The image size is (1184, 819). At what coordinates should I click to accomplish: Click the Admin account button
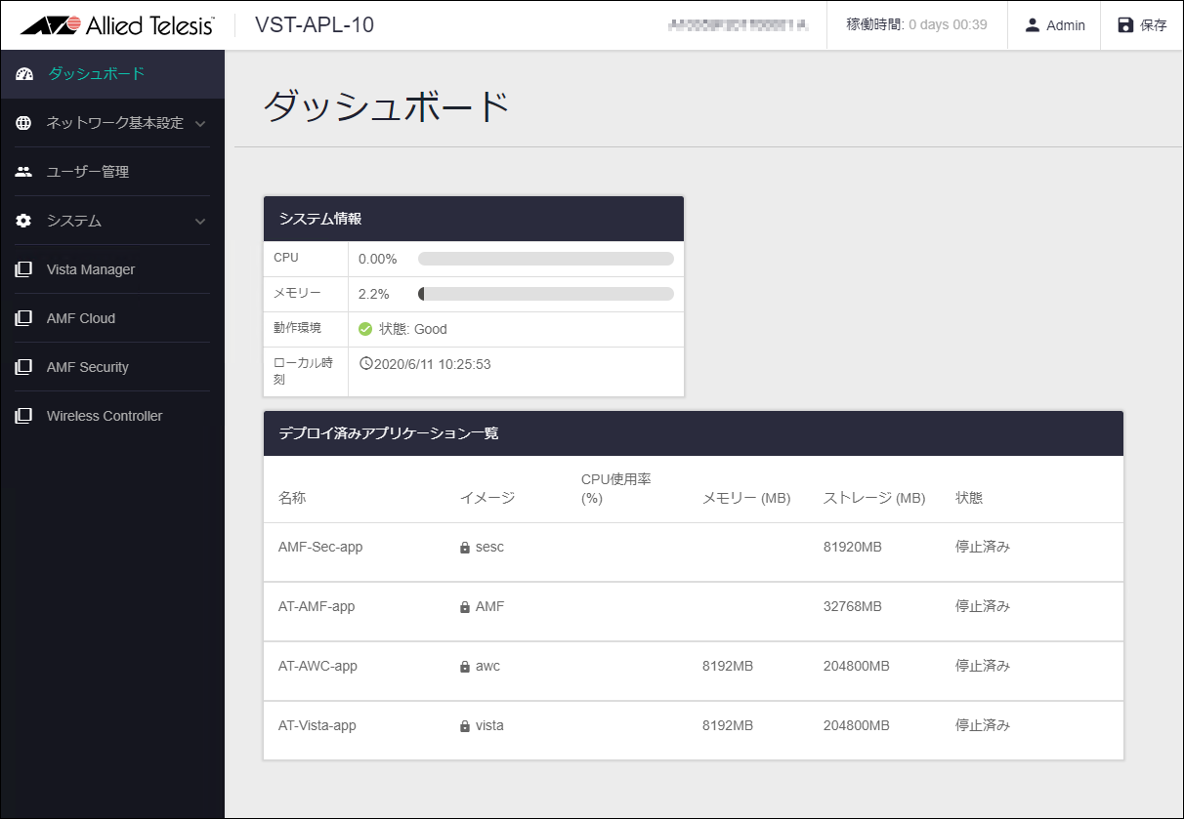(1054, 25)
